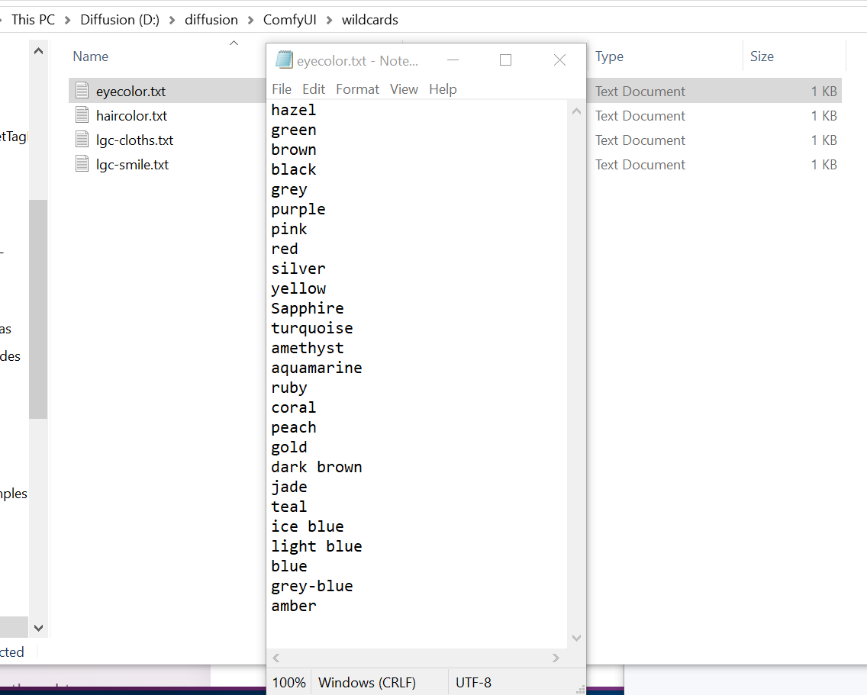Select the lgc-cloths.txt file
The image size is (867, 695).
134,140
